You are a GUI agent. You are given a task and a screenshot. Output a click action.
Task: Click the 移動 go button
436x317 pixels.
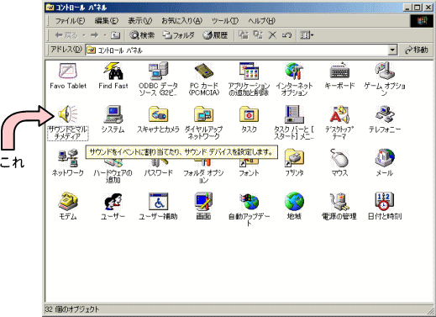click(417, 50)
